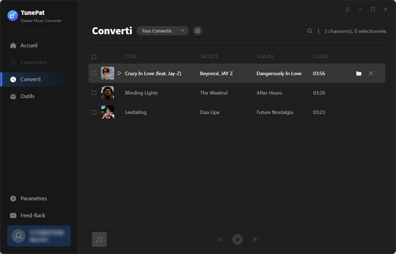
Task: Click the search magnifier icon
Action: tap(310, 31)
